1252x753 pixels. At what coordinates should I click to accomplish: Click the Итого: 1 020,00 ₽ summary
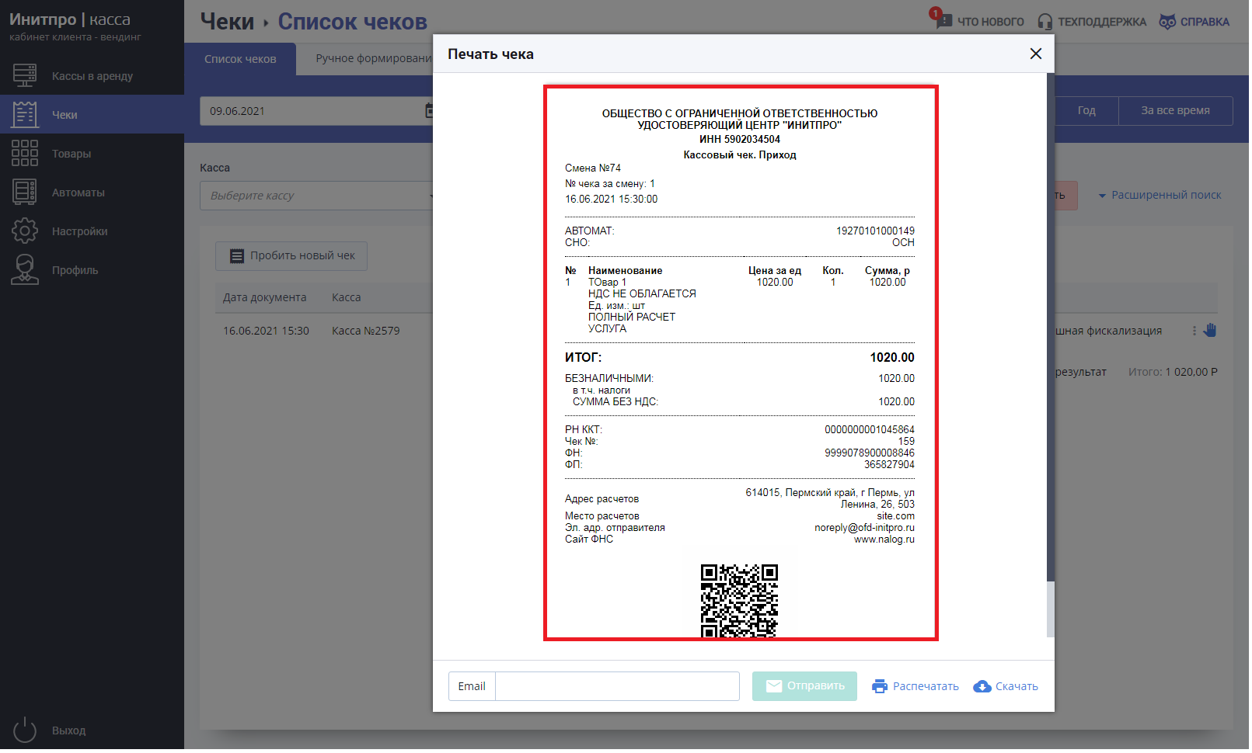pos(1173,372)
